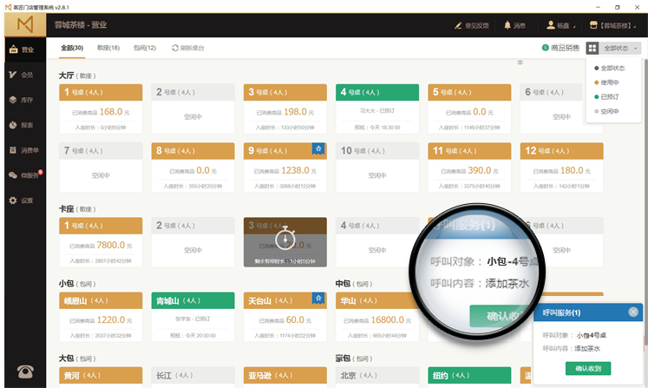Switch to grid view of tables

592,49
